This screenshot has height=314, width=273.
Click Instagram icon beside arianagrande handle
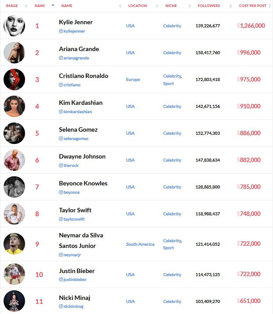click(61, 58)
